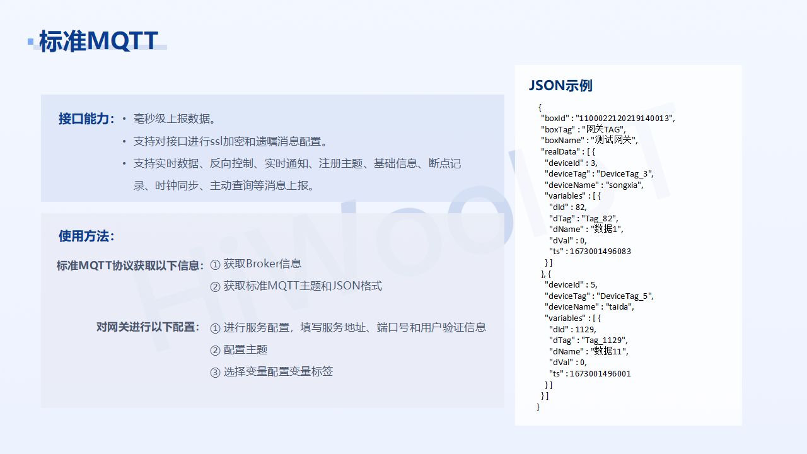Click the DeviceTag_3 line
The height and width of the screenshot is (454, 807).
pyautogui.click(x=600, y=174)
